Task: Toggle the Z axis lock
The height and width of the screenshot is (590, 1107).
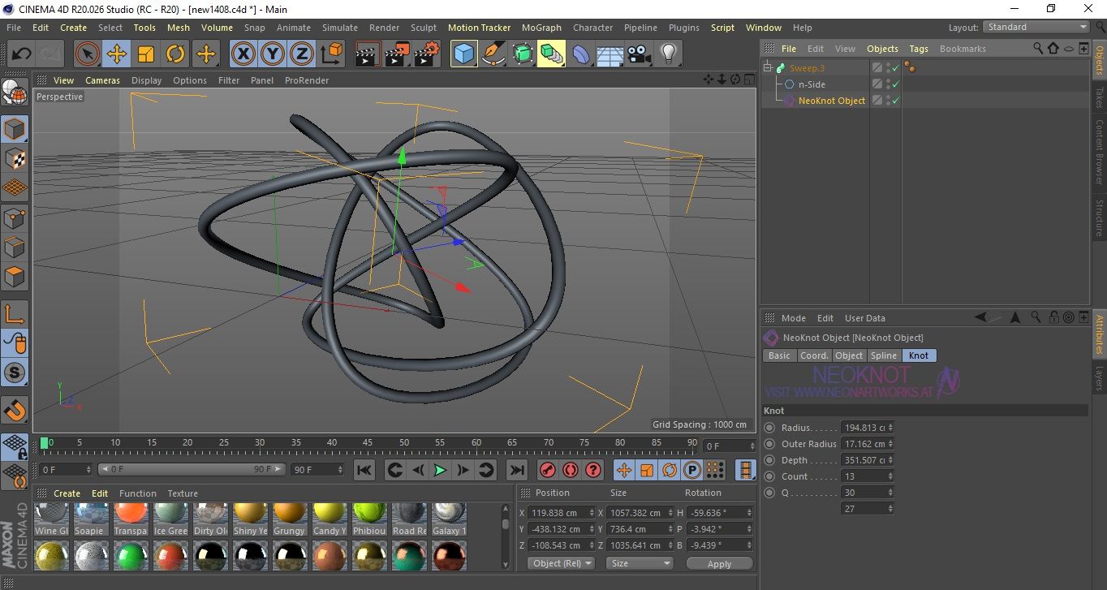Action: tap(301, 54)
